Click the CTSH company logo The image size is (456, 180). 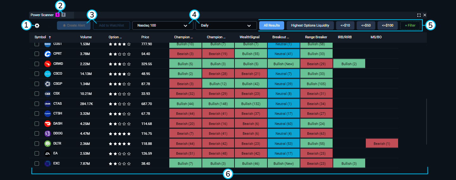pyautogui.click(x=47, y=114)
